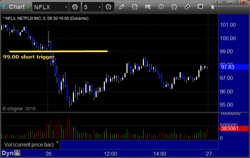Image resolution: width=250 pixels, height=158 pixels.
Task: Click the NFLX symbol input field
Action: pos(48,7)
